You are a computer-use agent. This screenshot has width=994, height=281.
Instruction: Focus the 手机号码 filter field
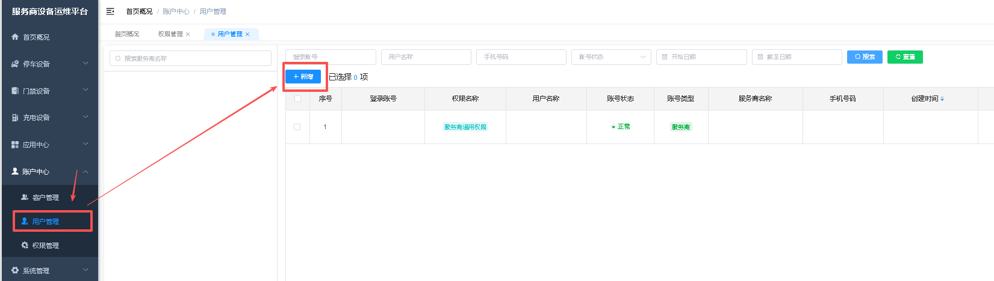coord(521,56)
